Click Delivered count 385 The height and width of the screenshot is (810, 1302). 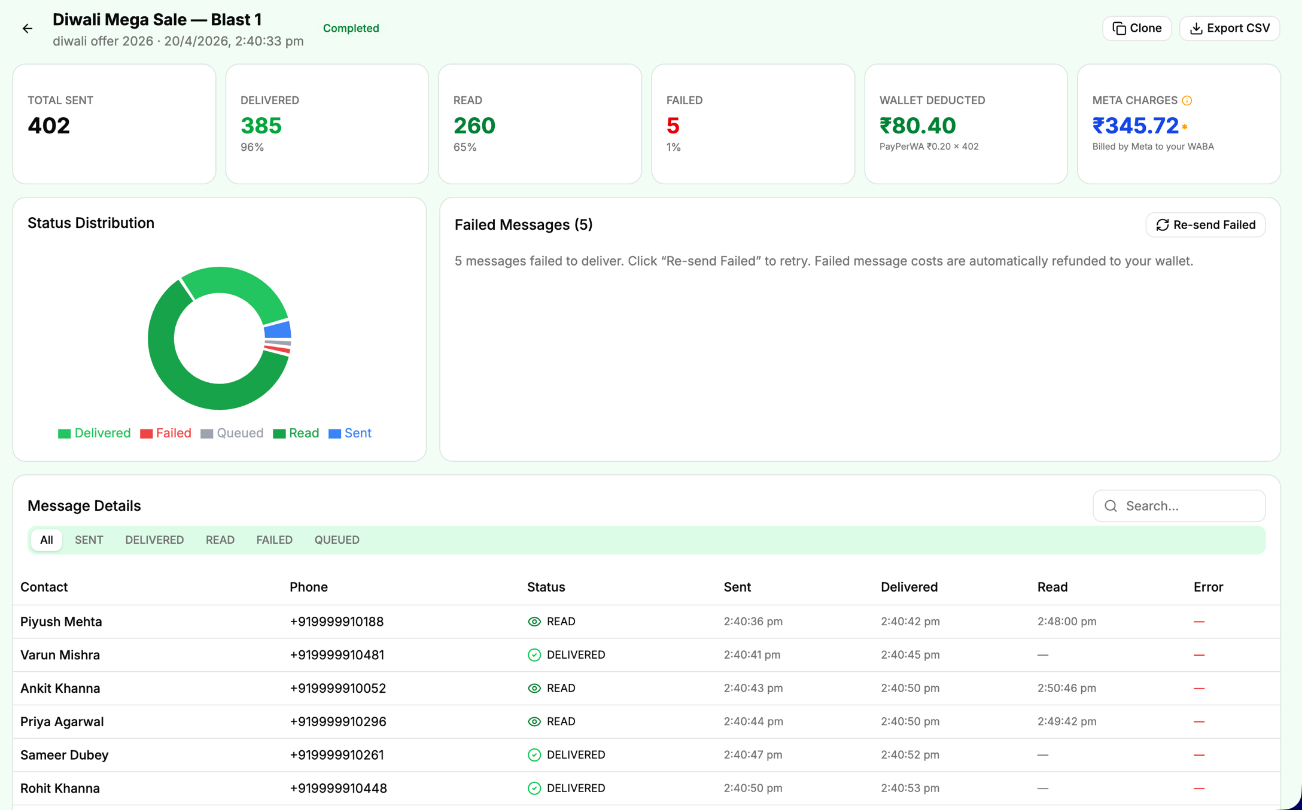pyautogui.click(x=261, y=126)
